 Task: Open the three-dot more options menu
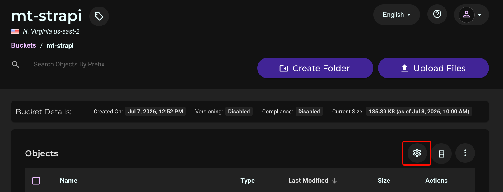pos(465,153)
